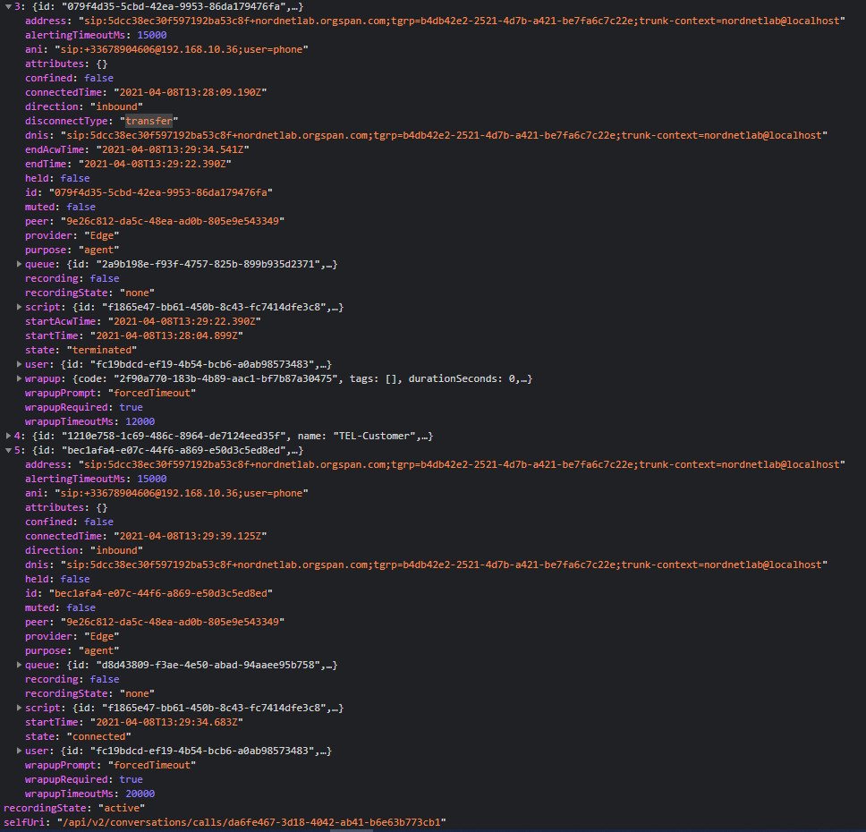Expand the script object under entry 5
This screenshot has width=866, height=832.
19,708
